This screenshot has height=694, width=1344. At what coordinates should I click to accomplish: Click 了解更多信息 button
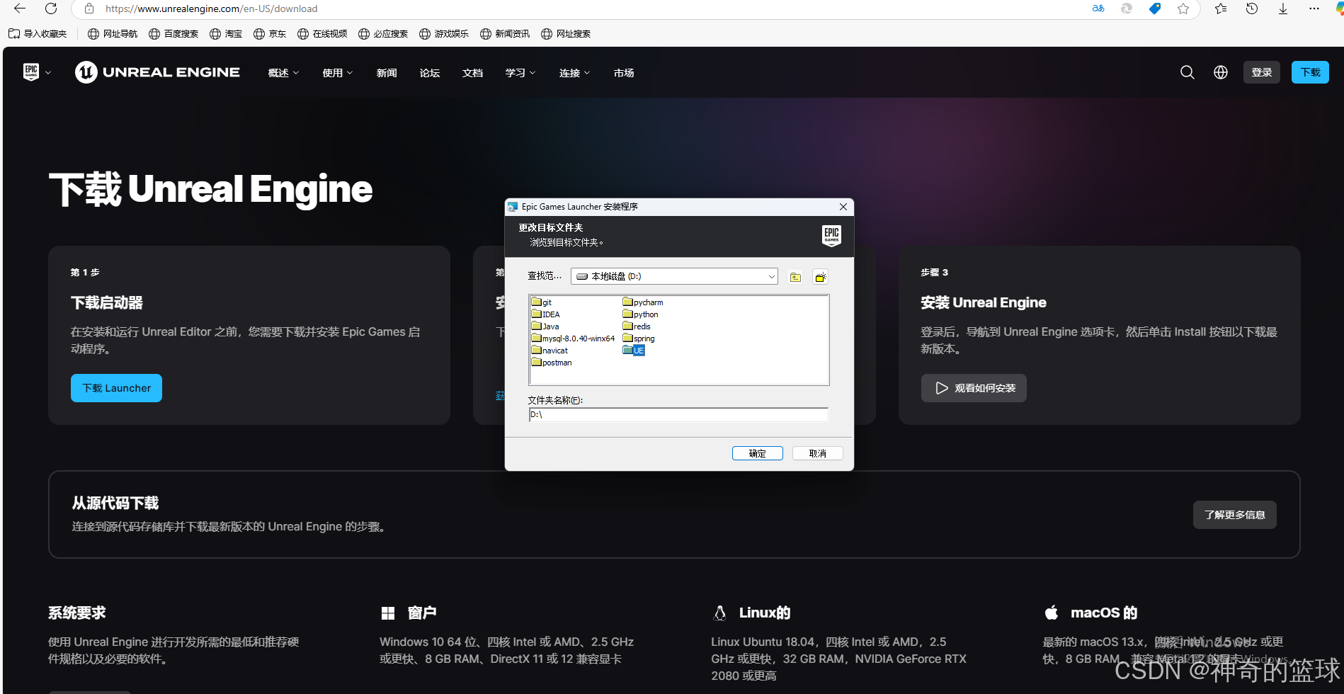(x=1235, y=515)
